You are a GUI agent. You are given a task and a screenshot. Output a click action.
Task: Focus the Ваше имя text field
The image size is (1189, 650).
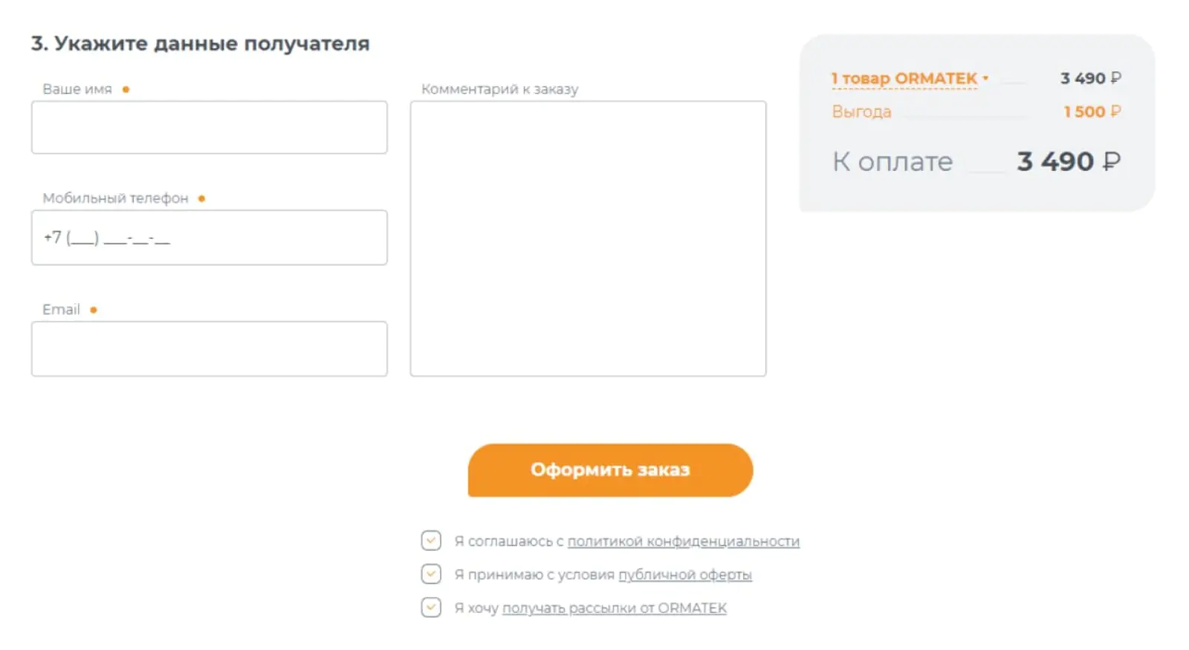click(210, 128)
